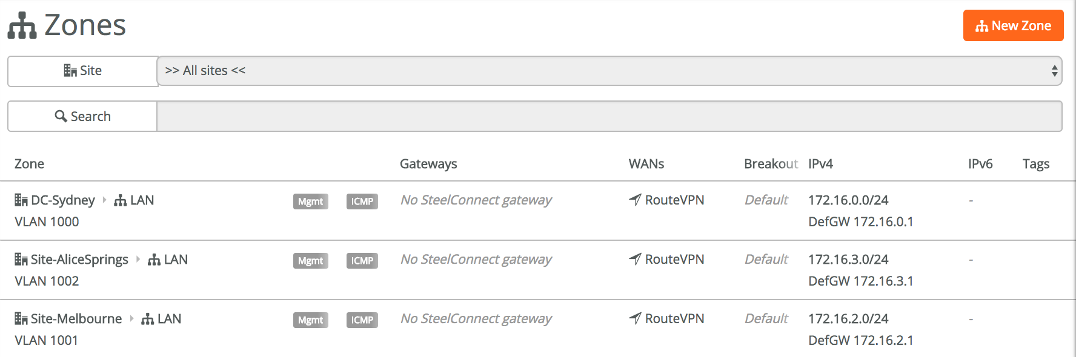
Task: Click the ICMP badge for Site-Melbourne
Action: [x=362, y=320]
